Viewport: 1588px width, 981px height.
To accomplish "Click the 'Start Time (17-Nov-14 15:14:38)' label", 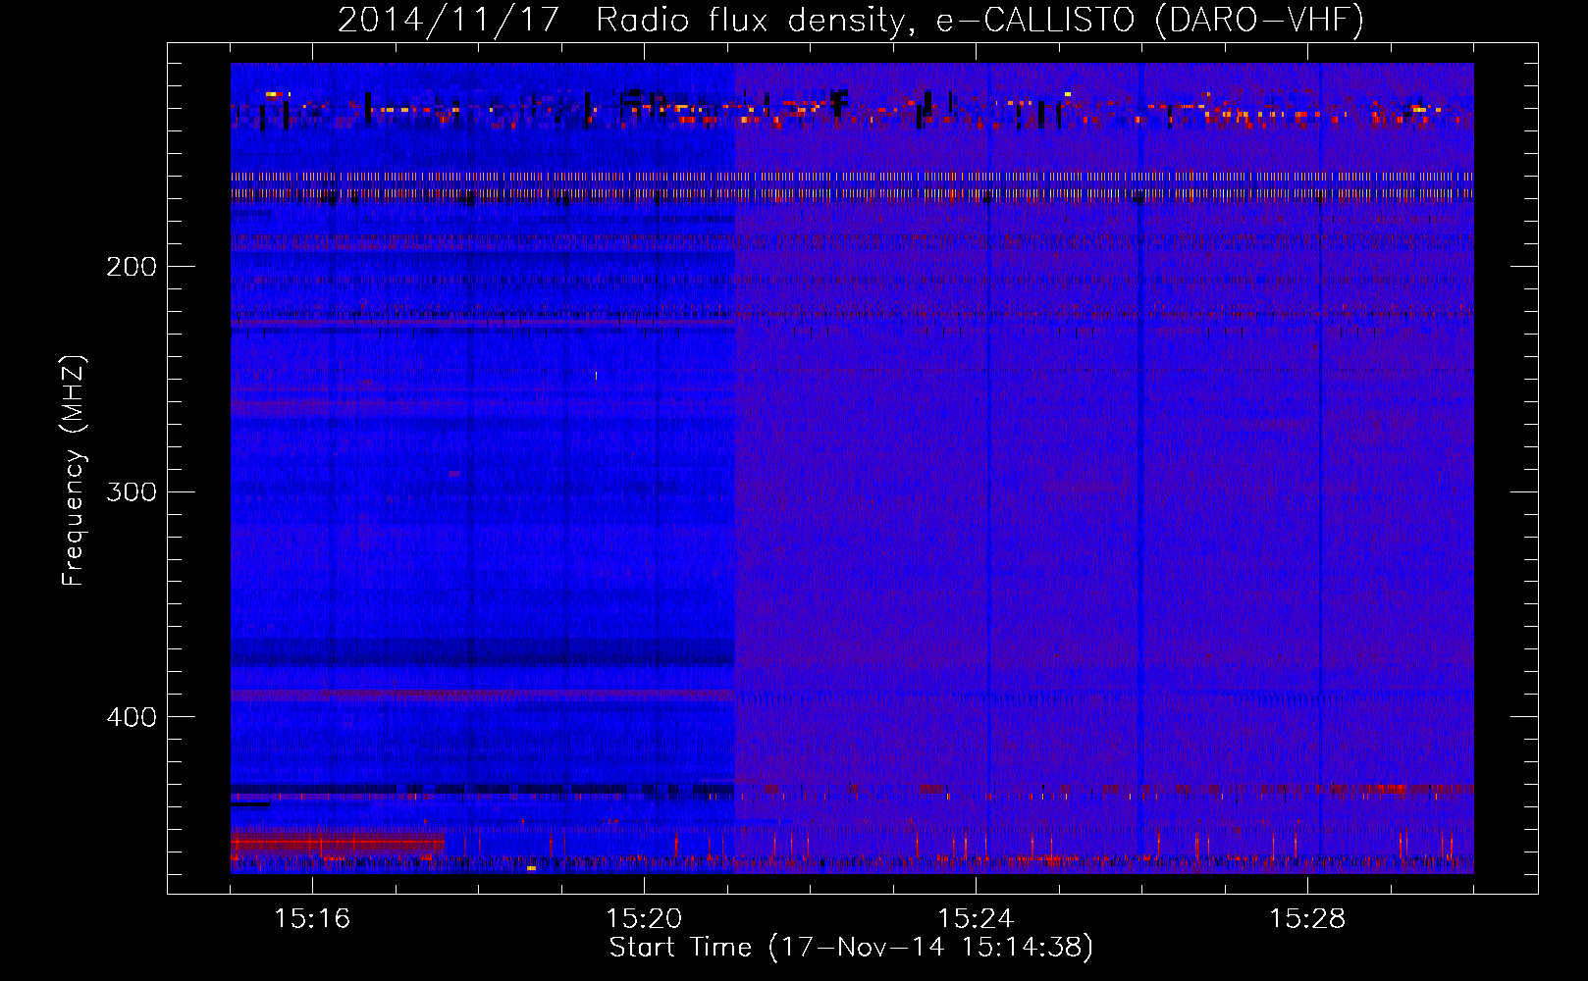I will click(x=851, y=948).
